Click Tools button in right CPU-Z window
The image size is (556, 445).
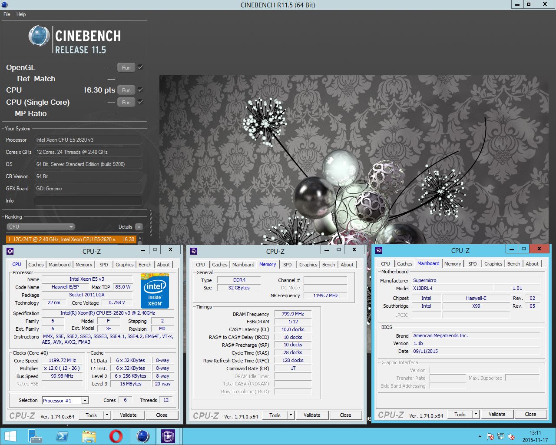[460, 414]
